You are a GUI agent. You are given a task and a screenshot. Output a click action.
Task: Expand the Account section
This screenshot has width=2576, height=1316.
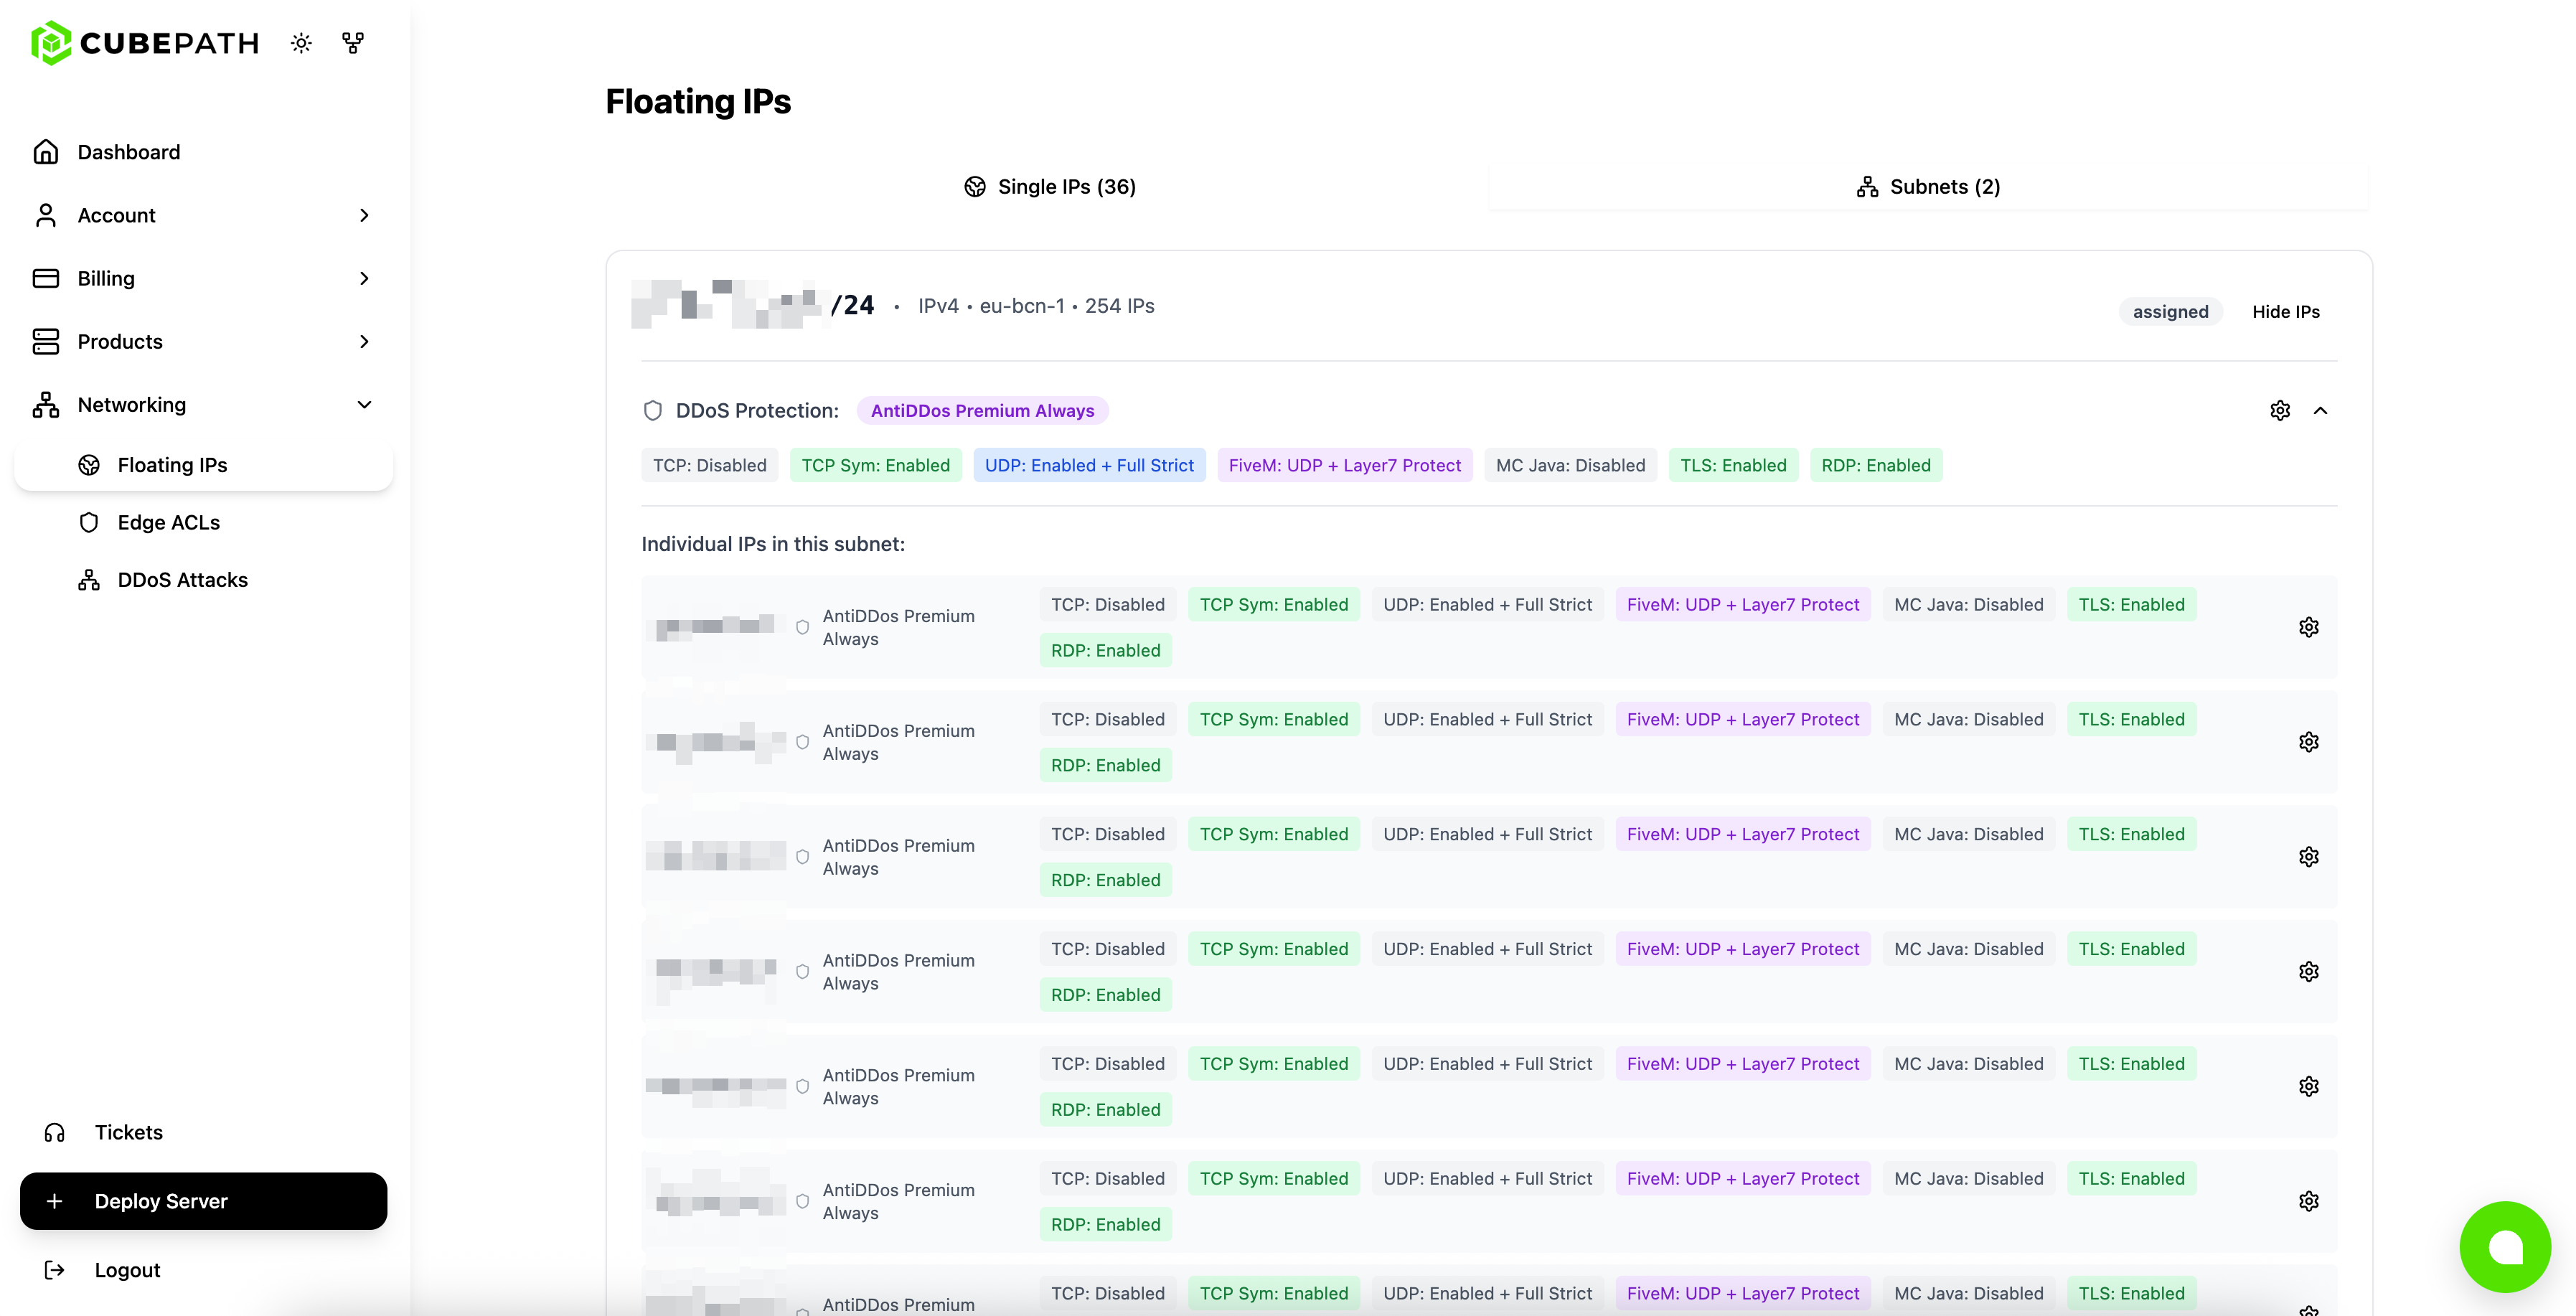coord(364,215)
